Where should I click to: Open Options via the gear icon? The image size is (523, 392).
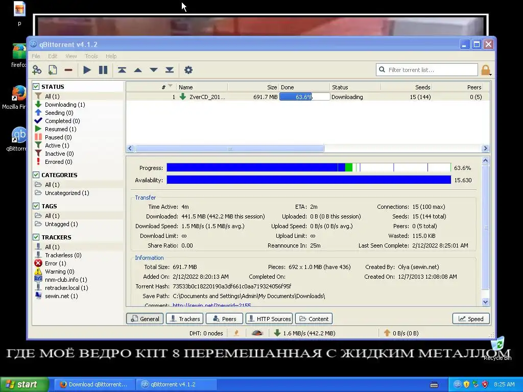[x=188, y=70]
